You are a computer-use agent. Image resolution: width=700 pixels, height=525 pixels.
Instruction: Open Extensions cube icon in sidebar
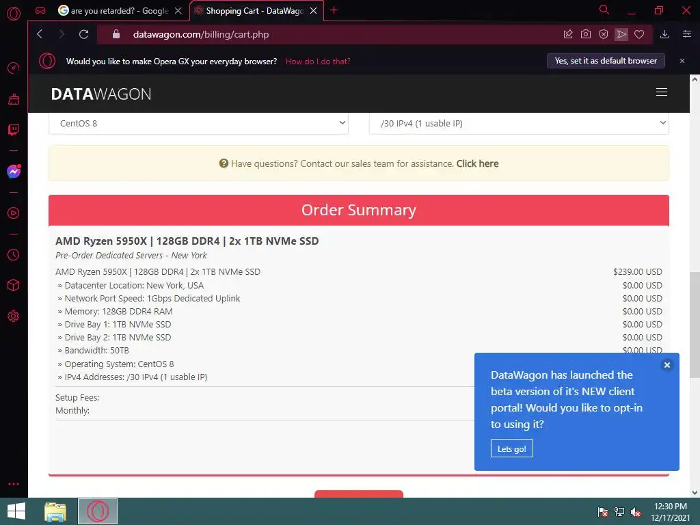[x=14, y=285]
